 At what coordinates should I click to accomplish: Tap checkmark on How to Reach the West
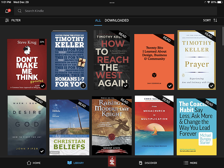point(126,86)
